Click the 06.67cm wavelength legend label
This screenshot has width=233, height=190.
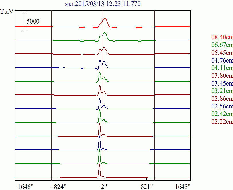pos(222,45)
